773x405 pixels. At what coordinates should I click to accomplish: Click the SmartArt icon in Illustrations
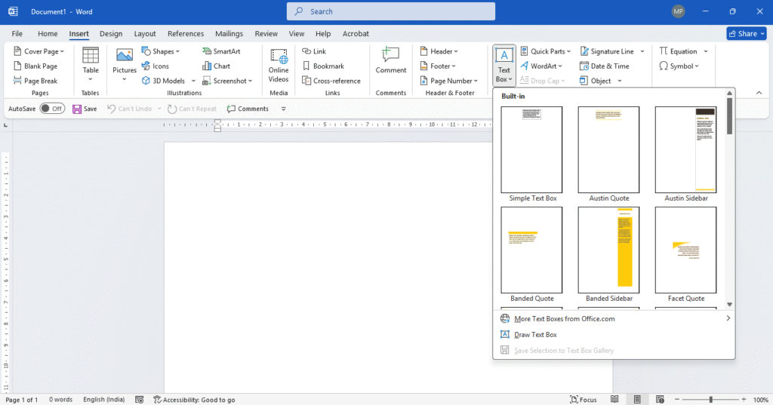(207, 51)
